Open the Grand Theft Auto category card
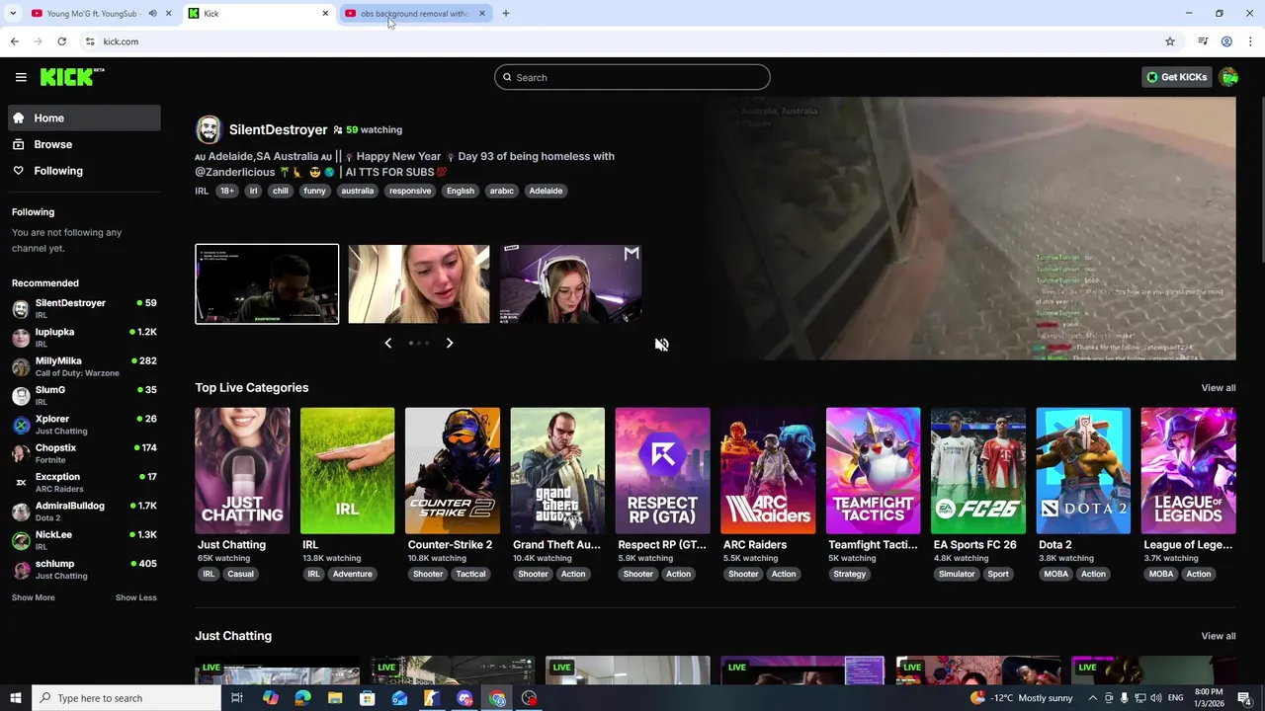The height and width of the screenshot is (711, 1265). (557, 471)
